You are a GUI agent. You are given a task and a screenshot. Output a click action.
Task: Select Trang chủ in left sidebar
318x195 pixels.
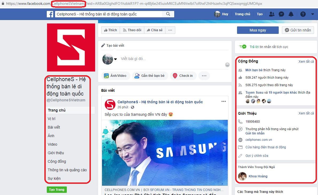[71, 110]
